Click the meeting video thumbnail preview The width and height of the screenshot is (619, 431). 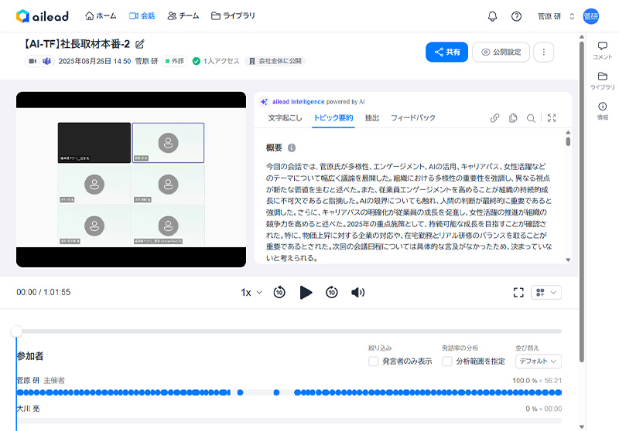[131, 179]
